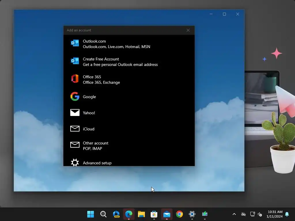Close the Mail app window
Screen dimensions: 295x221
238,14
